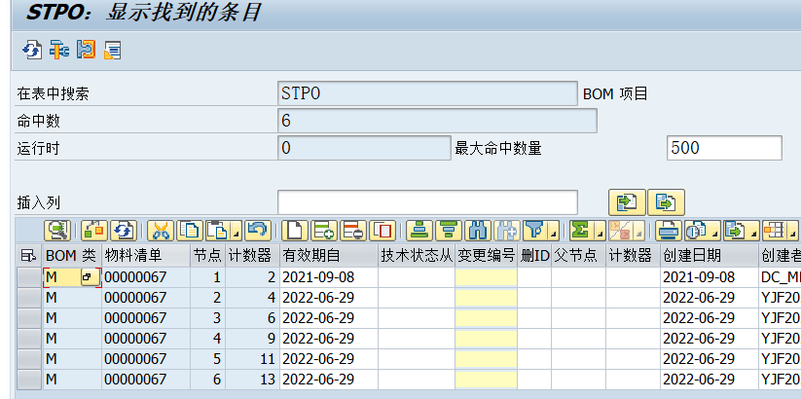Click the Find Next binoculars-plus icon
This screenshot has height=399, width=801.
point(507,231)
